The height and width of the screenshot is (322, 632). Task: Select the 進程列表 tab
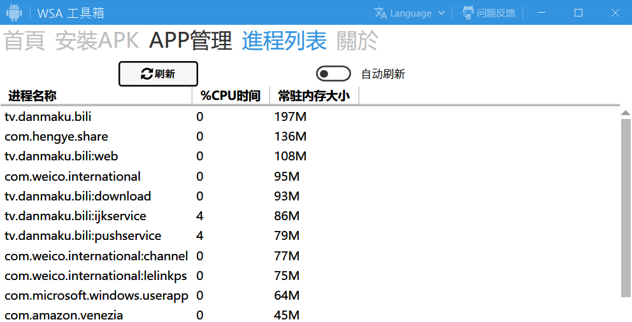tap(284, 41)
